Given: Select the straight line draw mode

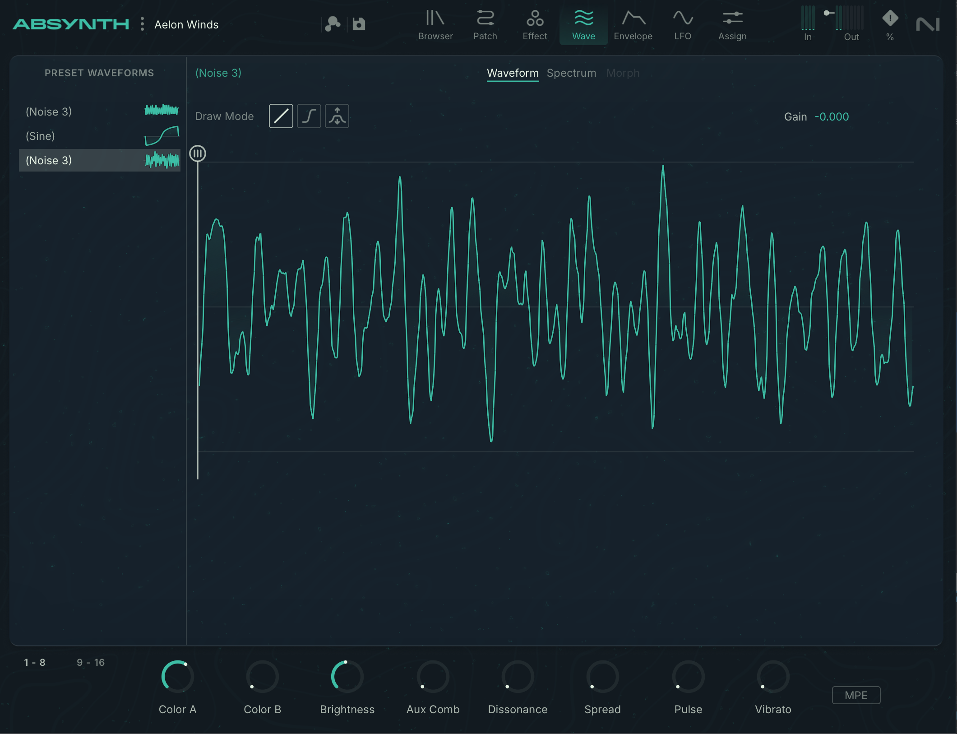Looking at the screenshot, I should click(281, 116).
